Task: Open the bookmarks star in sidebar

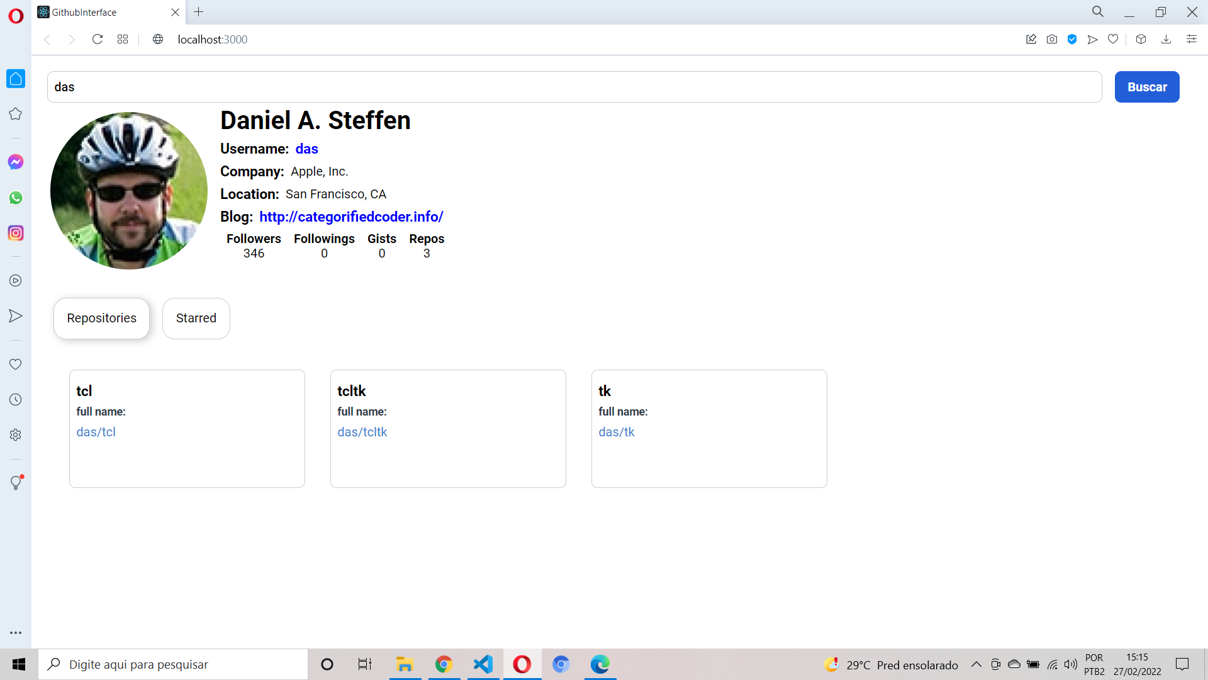Action: (16, 114)
